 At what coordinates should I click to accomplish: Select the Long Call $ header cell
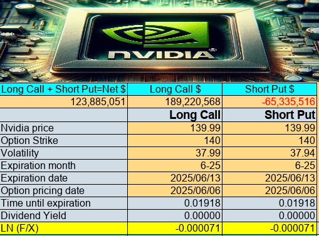pyautogui.click(x=175, y=90)
